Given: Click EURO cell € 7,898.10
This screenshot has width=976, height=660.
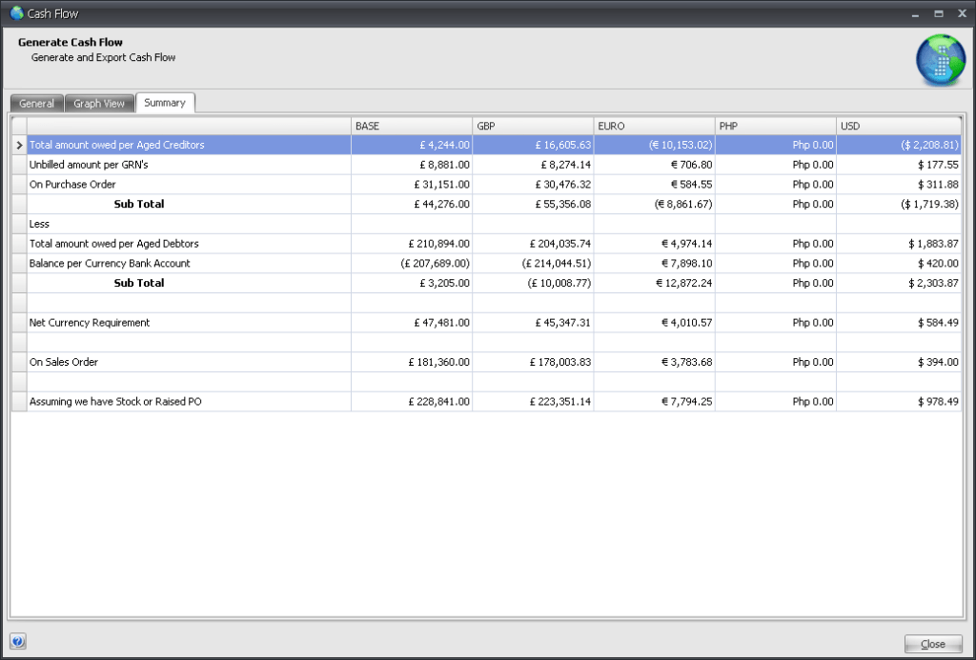Looking at the screenshot, I should (654, 264).
